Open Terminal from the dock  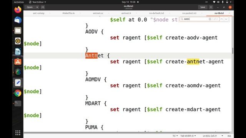click(18, 103)
